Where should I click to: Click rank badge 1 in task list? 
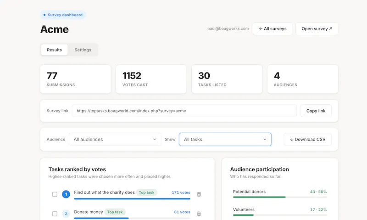tap(66, 194)
